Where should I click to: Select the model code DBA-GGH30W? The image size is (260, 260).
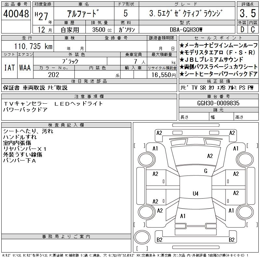point(186,30)
